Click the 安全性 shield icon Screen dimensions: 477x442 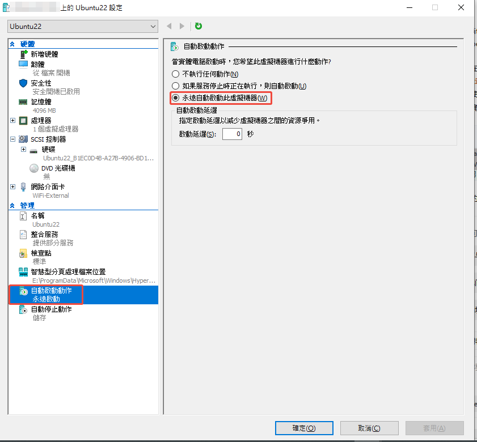pos(23,83)
